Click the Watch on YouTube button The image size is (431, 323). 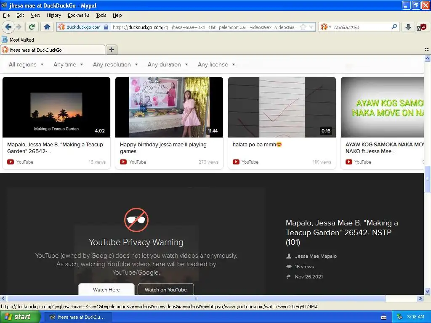[x=166, y=289]
